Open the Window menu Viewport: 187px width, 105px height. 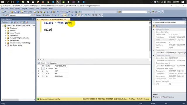tap(44, 8)
